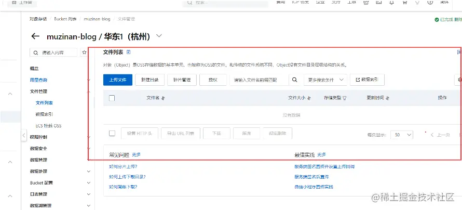Click the 下载 button below the table
The height and width of the screenshot is (210, 462).
pos(216,133)
